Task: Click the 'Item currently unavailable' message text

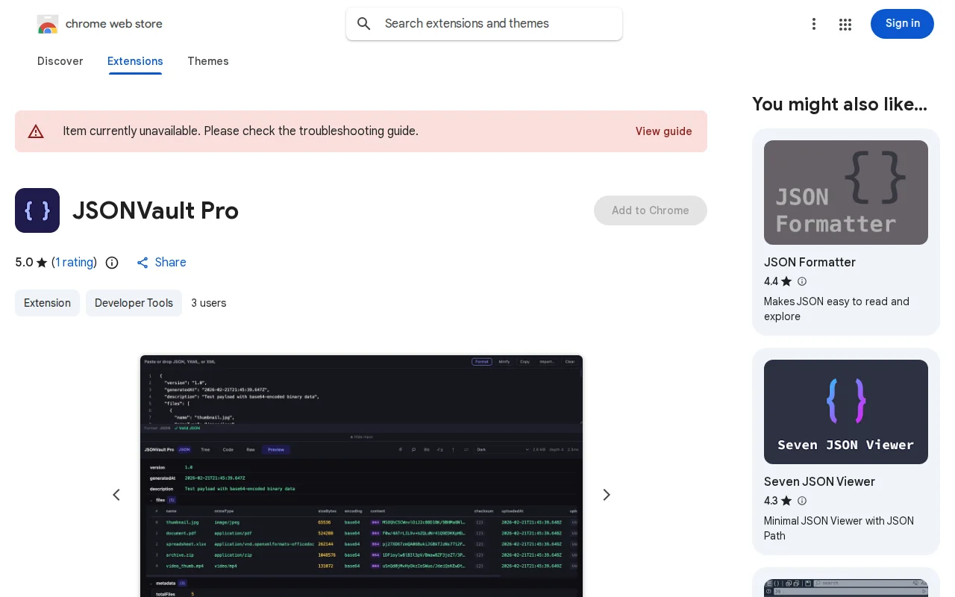Action: (x=240, y=131)
